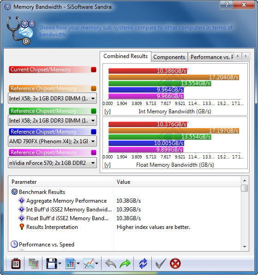This screenshot has width=258, height=275.
Task: Click the 10.005GB/s blue bar in Float chart
Action: [146, 143]
